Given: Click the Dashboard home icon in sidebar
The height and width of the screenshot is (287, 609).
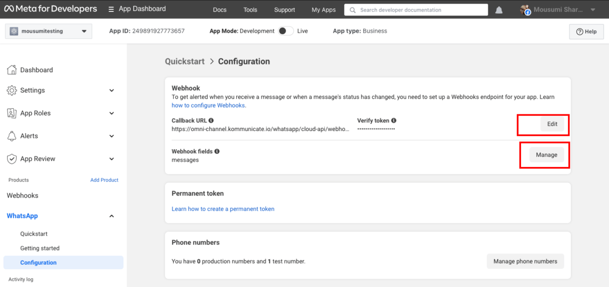Looking at the screenshot, I should point(11,70).
